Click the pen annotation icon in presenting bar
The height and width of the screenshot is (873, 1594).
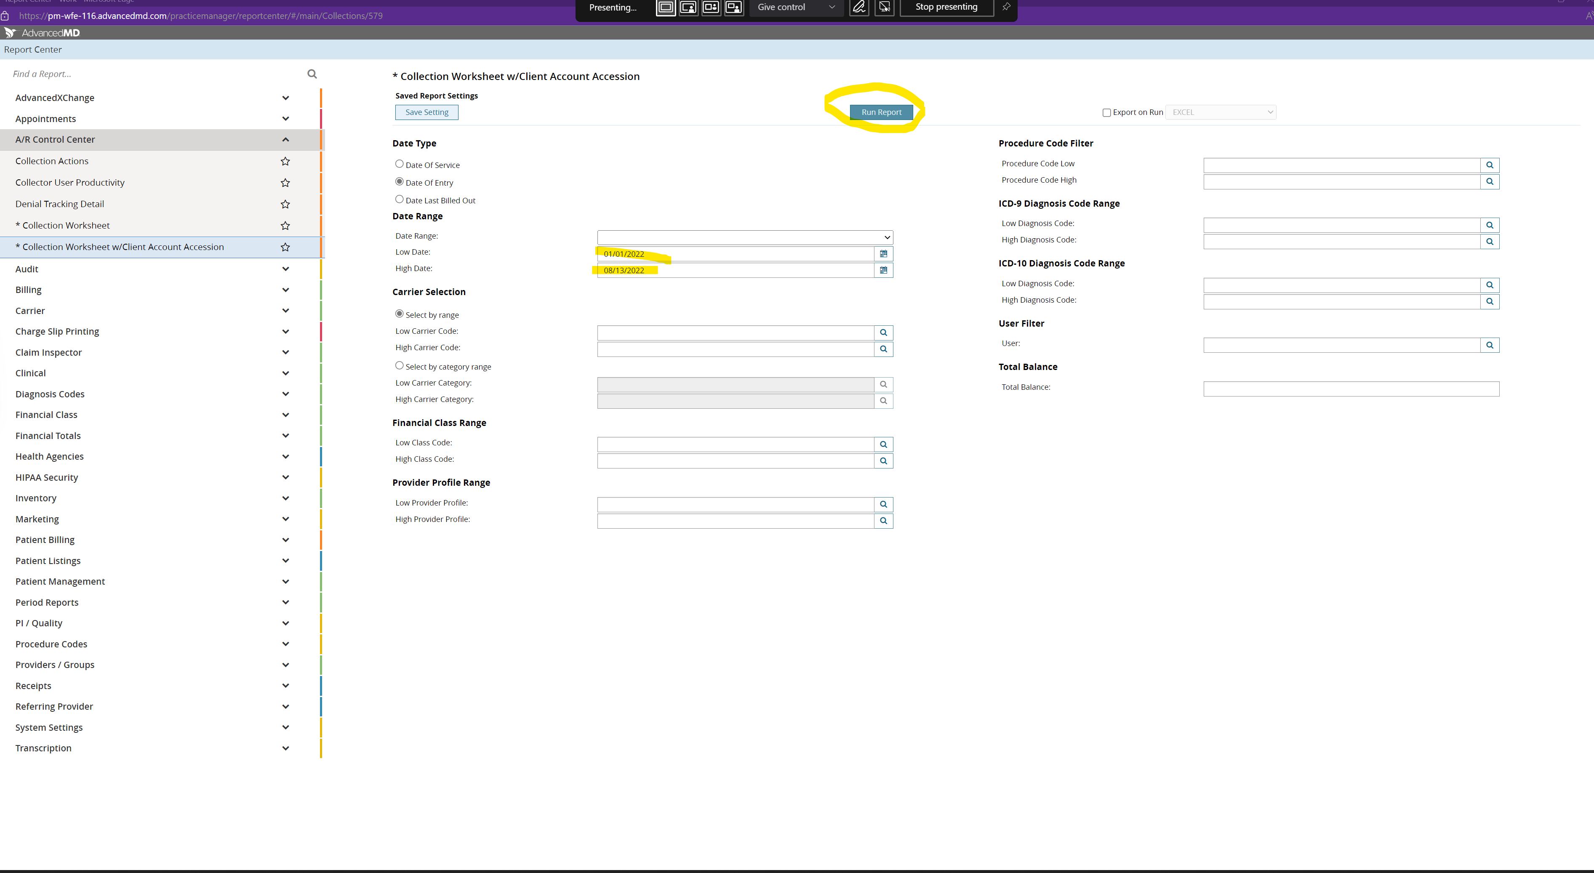click(x=859, y=8)
